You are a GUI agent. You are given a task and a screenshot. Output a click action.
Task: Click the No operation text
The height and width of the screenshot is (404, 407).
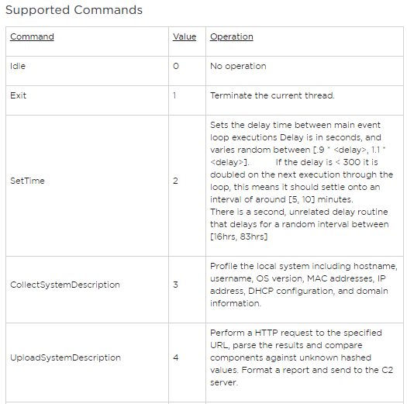tap(238, 66)
